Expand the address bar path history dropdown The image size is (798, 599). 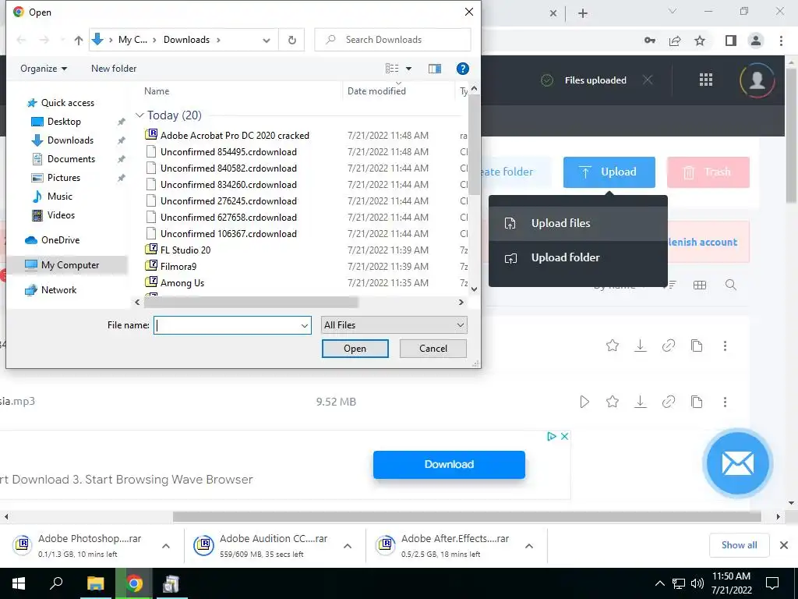(x=267, y=41)
